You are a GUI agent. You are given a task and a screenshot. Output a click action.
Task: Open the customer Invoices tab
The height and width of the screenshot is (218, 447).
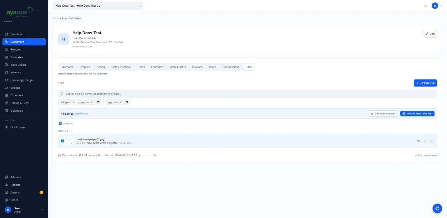[197, 67]
